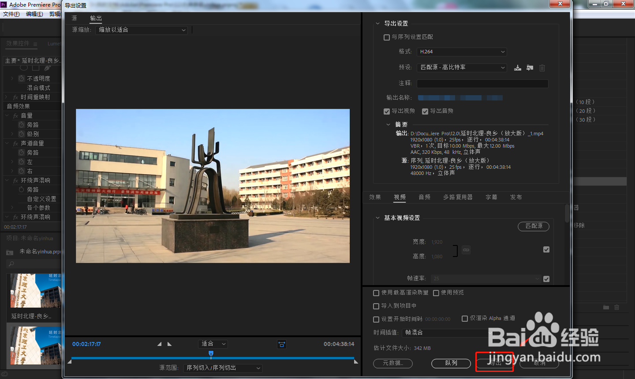Toggle fx icon for 时间重映射

(15, 97)
